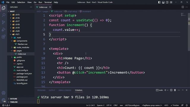Open the Accounts icon in activity bar
The height and width of the screenshot is (107, 190).
pos(4,93)
